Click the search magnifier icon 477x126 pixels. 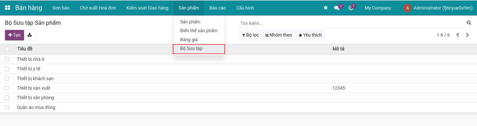(x=469, y=23)
